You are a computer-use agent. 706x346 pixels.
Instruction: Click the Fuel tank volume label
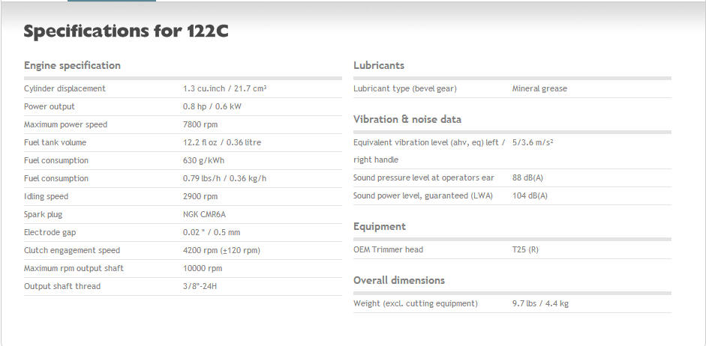click(x=55, y=142)
